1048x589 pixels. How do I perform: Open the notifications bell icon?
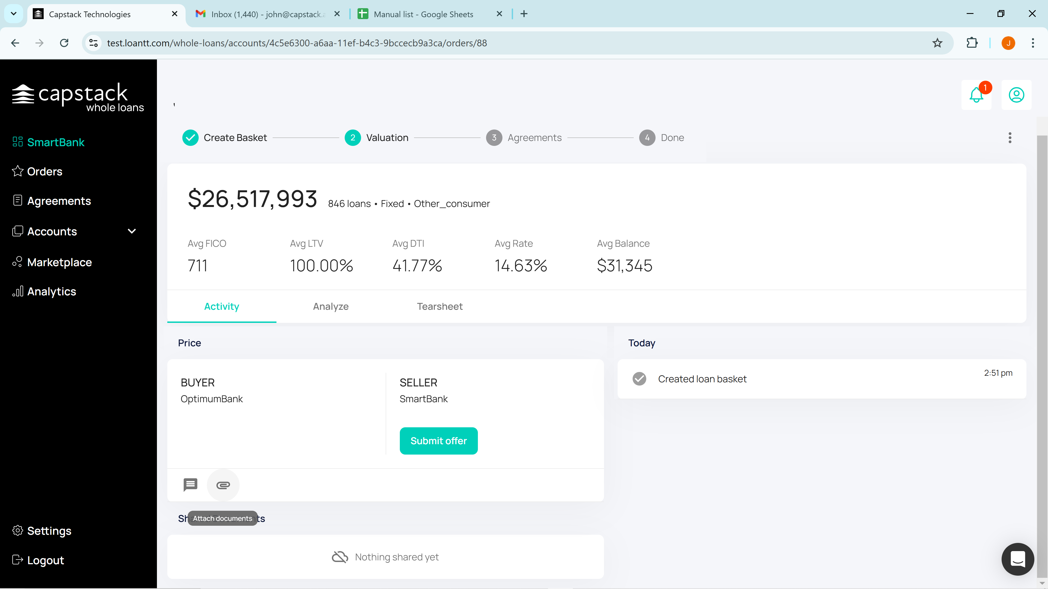pyautogui.click(x=976, y=95)
